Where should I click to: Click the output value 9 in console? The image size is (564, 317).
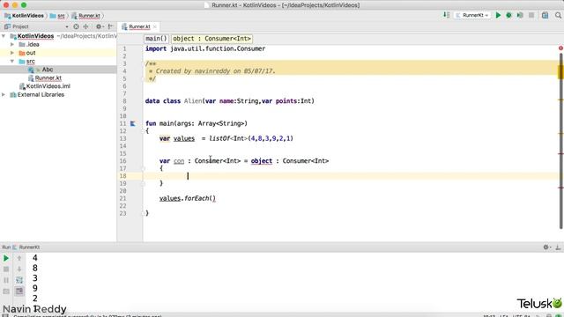[35, 288]
